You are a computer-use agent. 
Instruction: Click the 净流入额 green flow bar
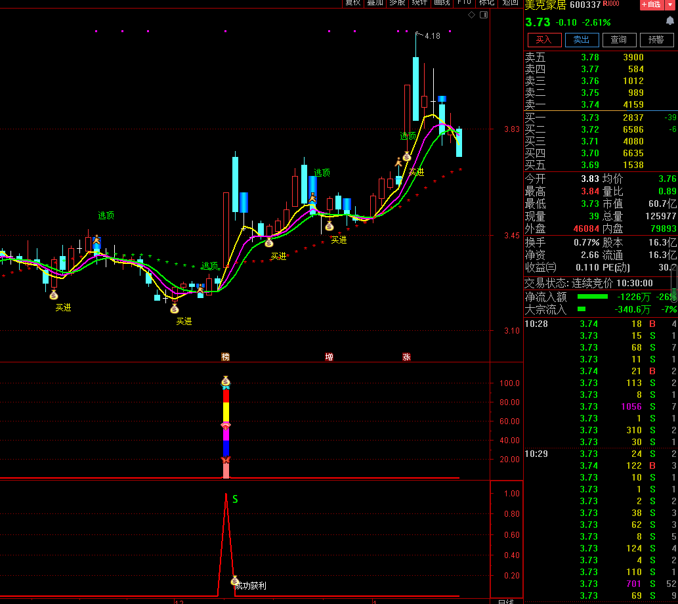[593, 297]
